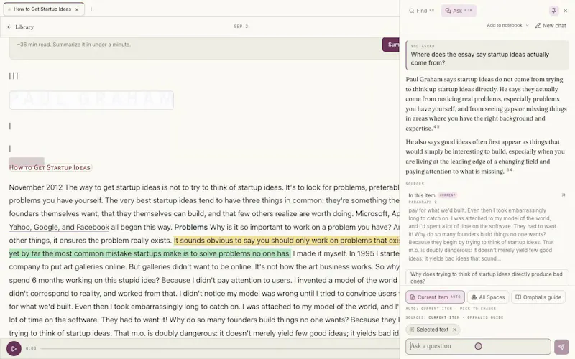575x359 pixels.
Task: Click the PARAGRAPH 2 label in sources
Action: (423, 202)
